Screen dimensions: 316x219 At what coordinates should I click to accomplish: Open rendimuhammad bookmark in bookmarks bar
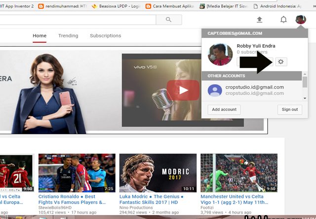click(x=63, y=6)
